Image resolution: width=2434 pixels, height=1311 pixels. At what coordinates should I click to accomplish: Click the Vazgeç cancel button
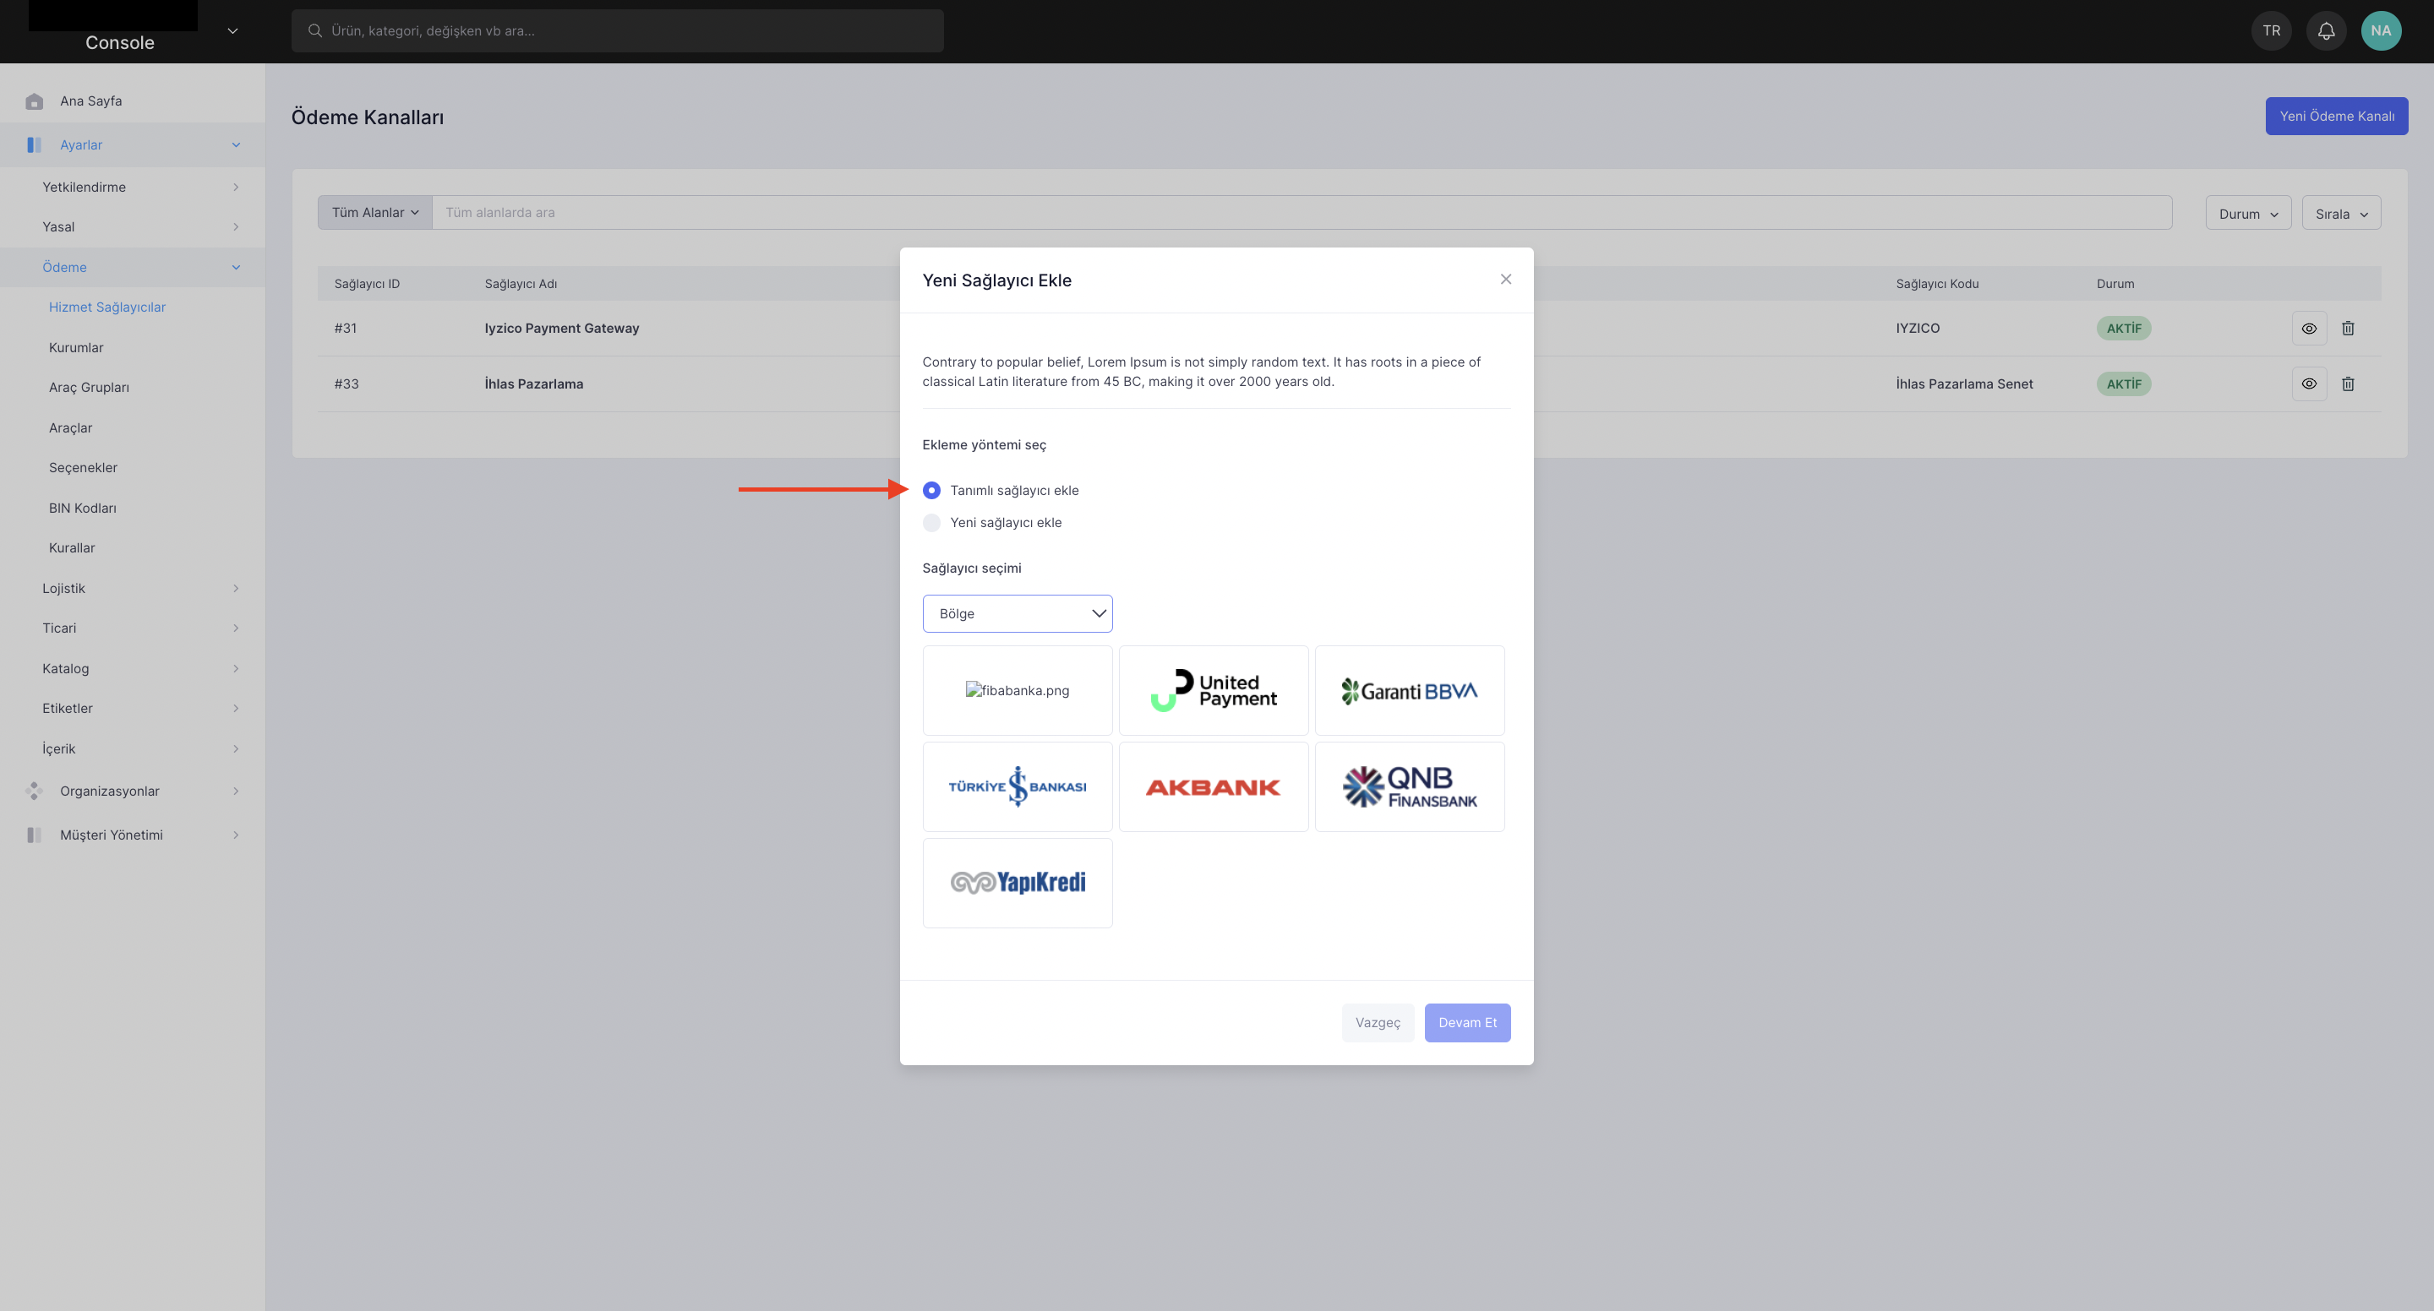click(1377, 1023)
